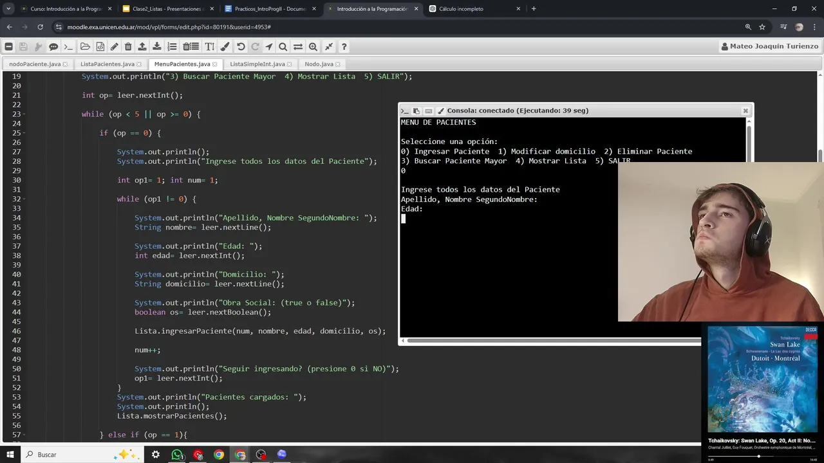Click the trash delete file icon
824x463 pixels.
click(x=128, y=46)
